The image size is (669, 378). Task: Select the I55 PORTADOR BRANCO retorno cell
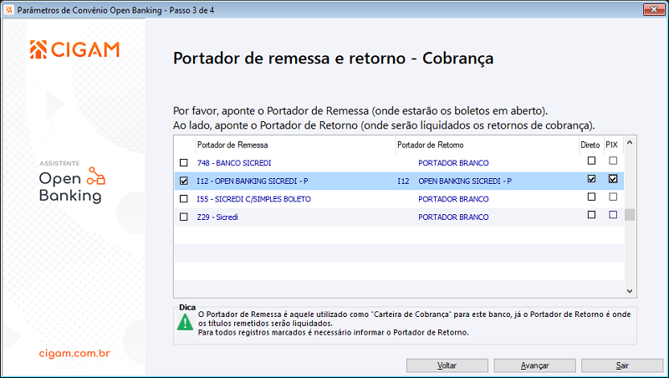click(x=453, y=199)
